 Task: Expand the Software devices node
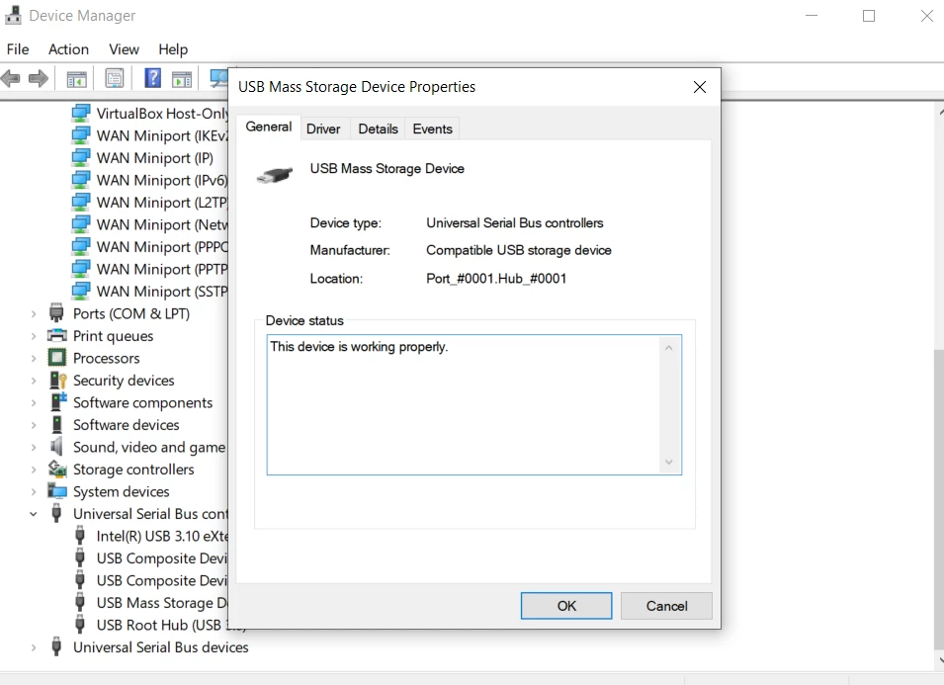coord(34,425)
